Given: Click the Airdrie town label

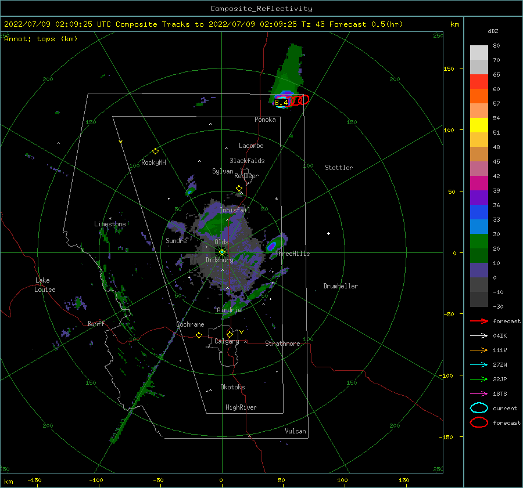Looking at the screenshot, I should [229, 310].
